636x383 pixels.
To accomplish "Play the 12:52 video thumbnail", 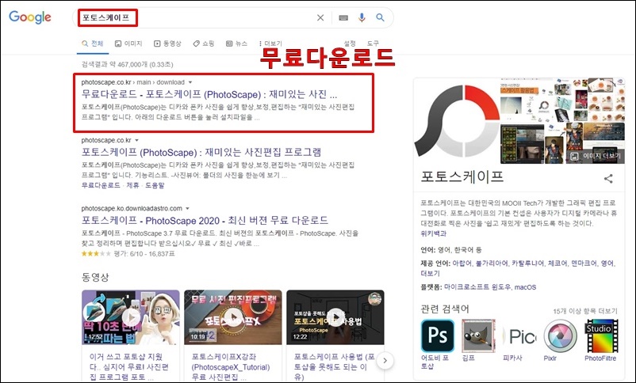I will [x=131, y=317].
